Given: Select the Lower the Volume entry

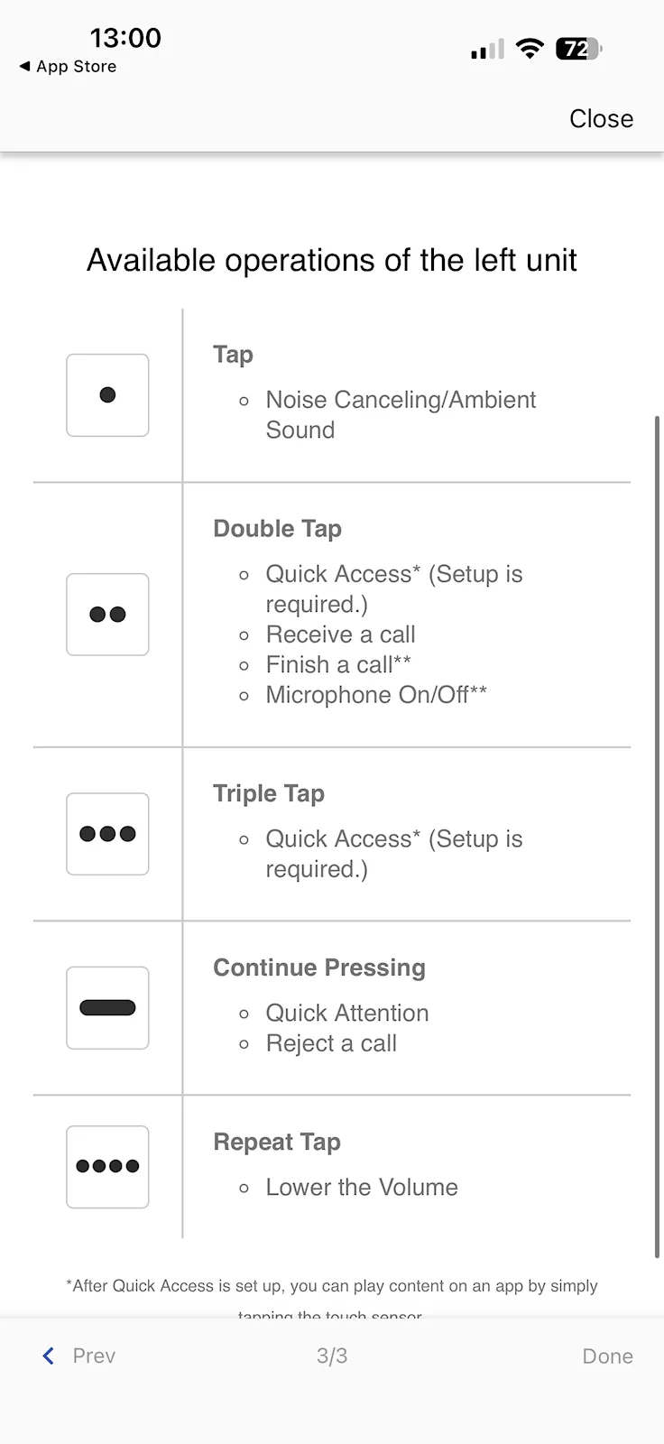Looking at the screenshot, I should (x=361, y=1187).
